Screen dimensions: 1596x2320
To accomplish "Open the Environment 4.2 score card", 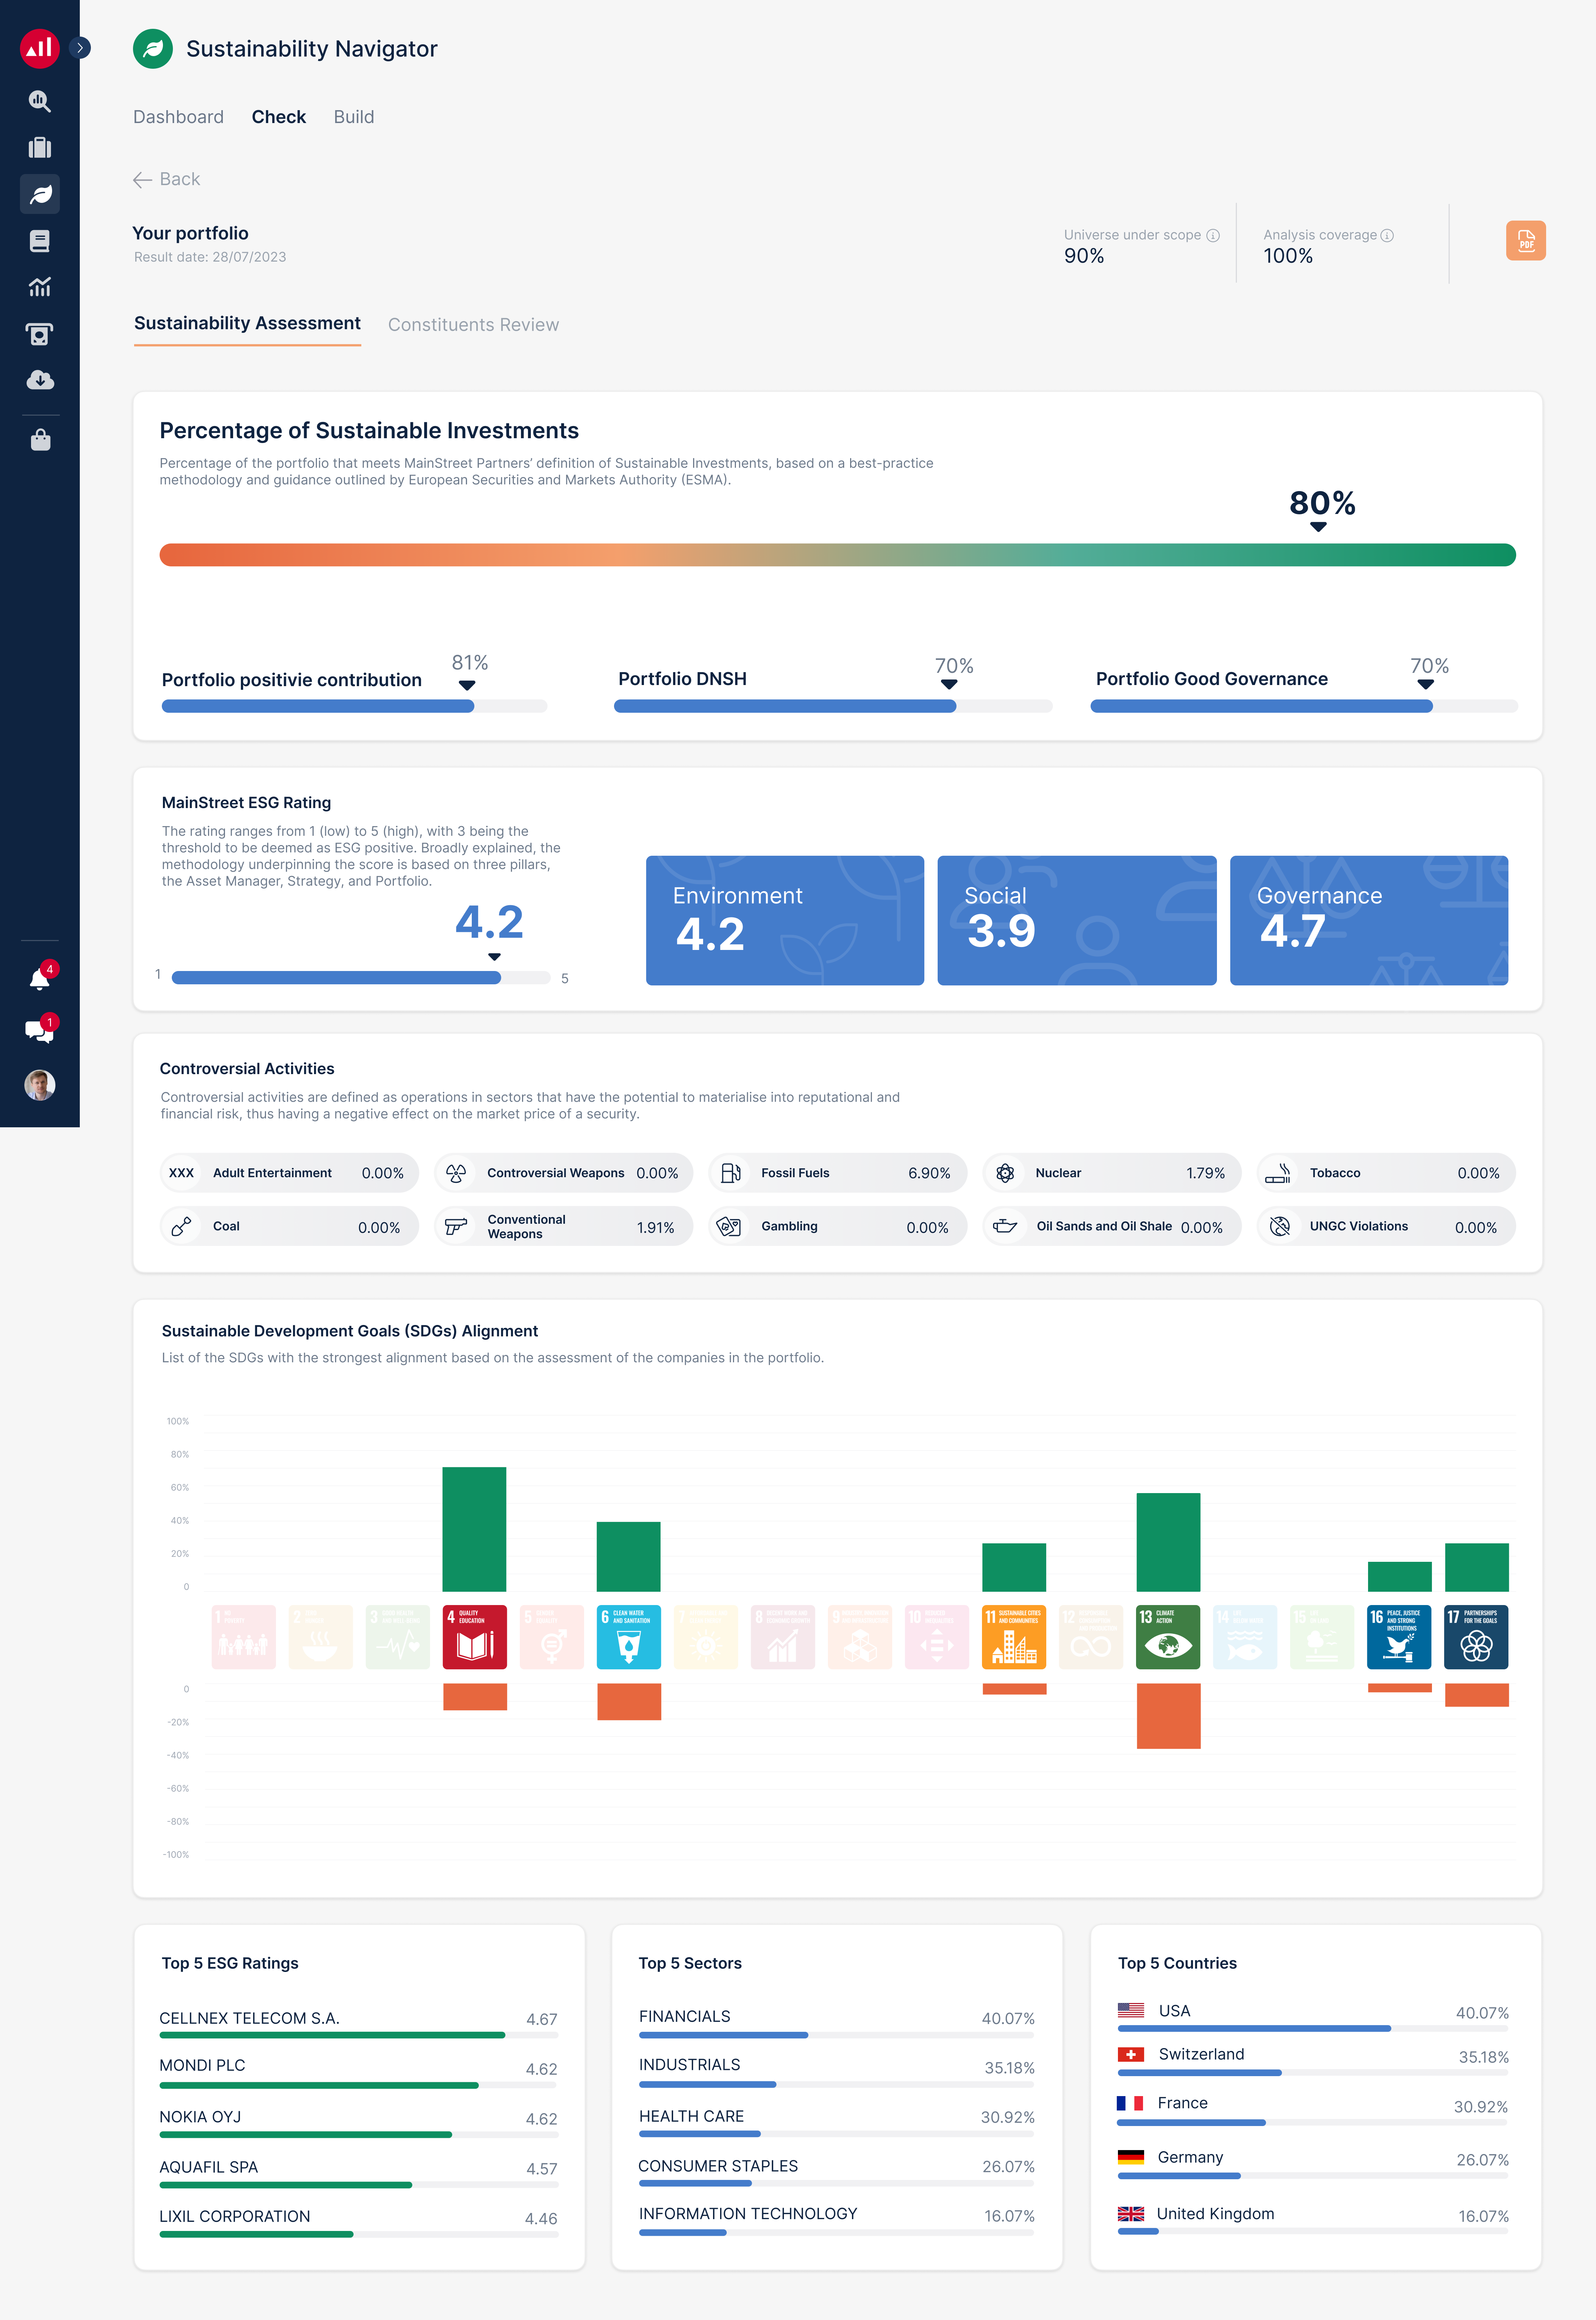I will click(x=785, y=920).
